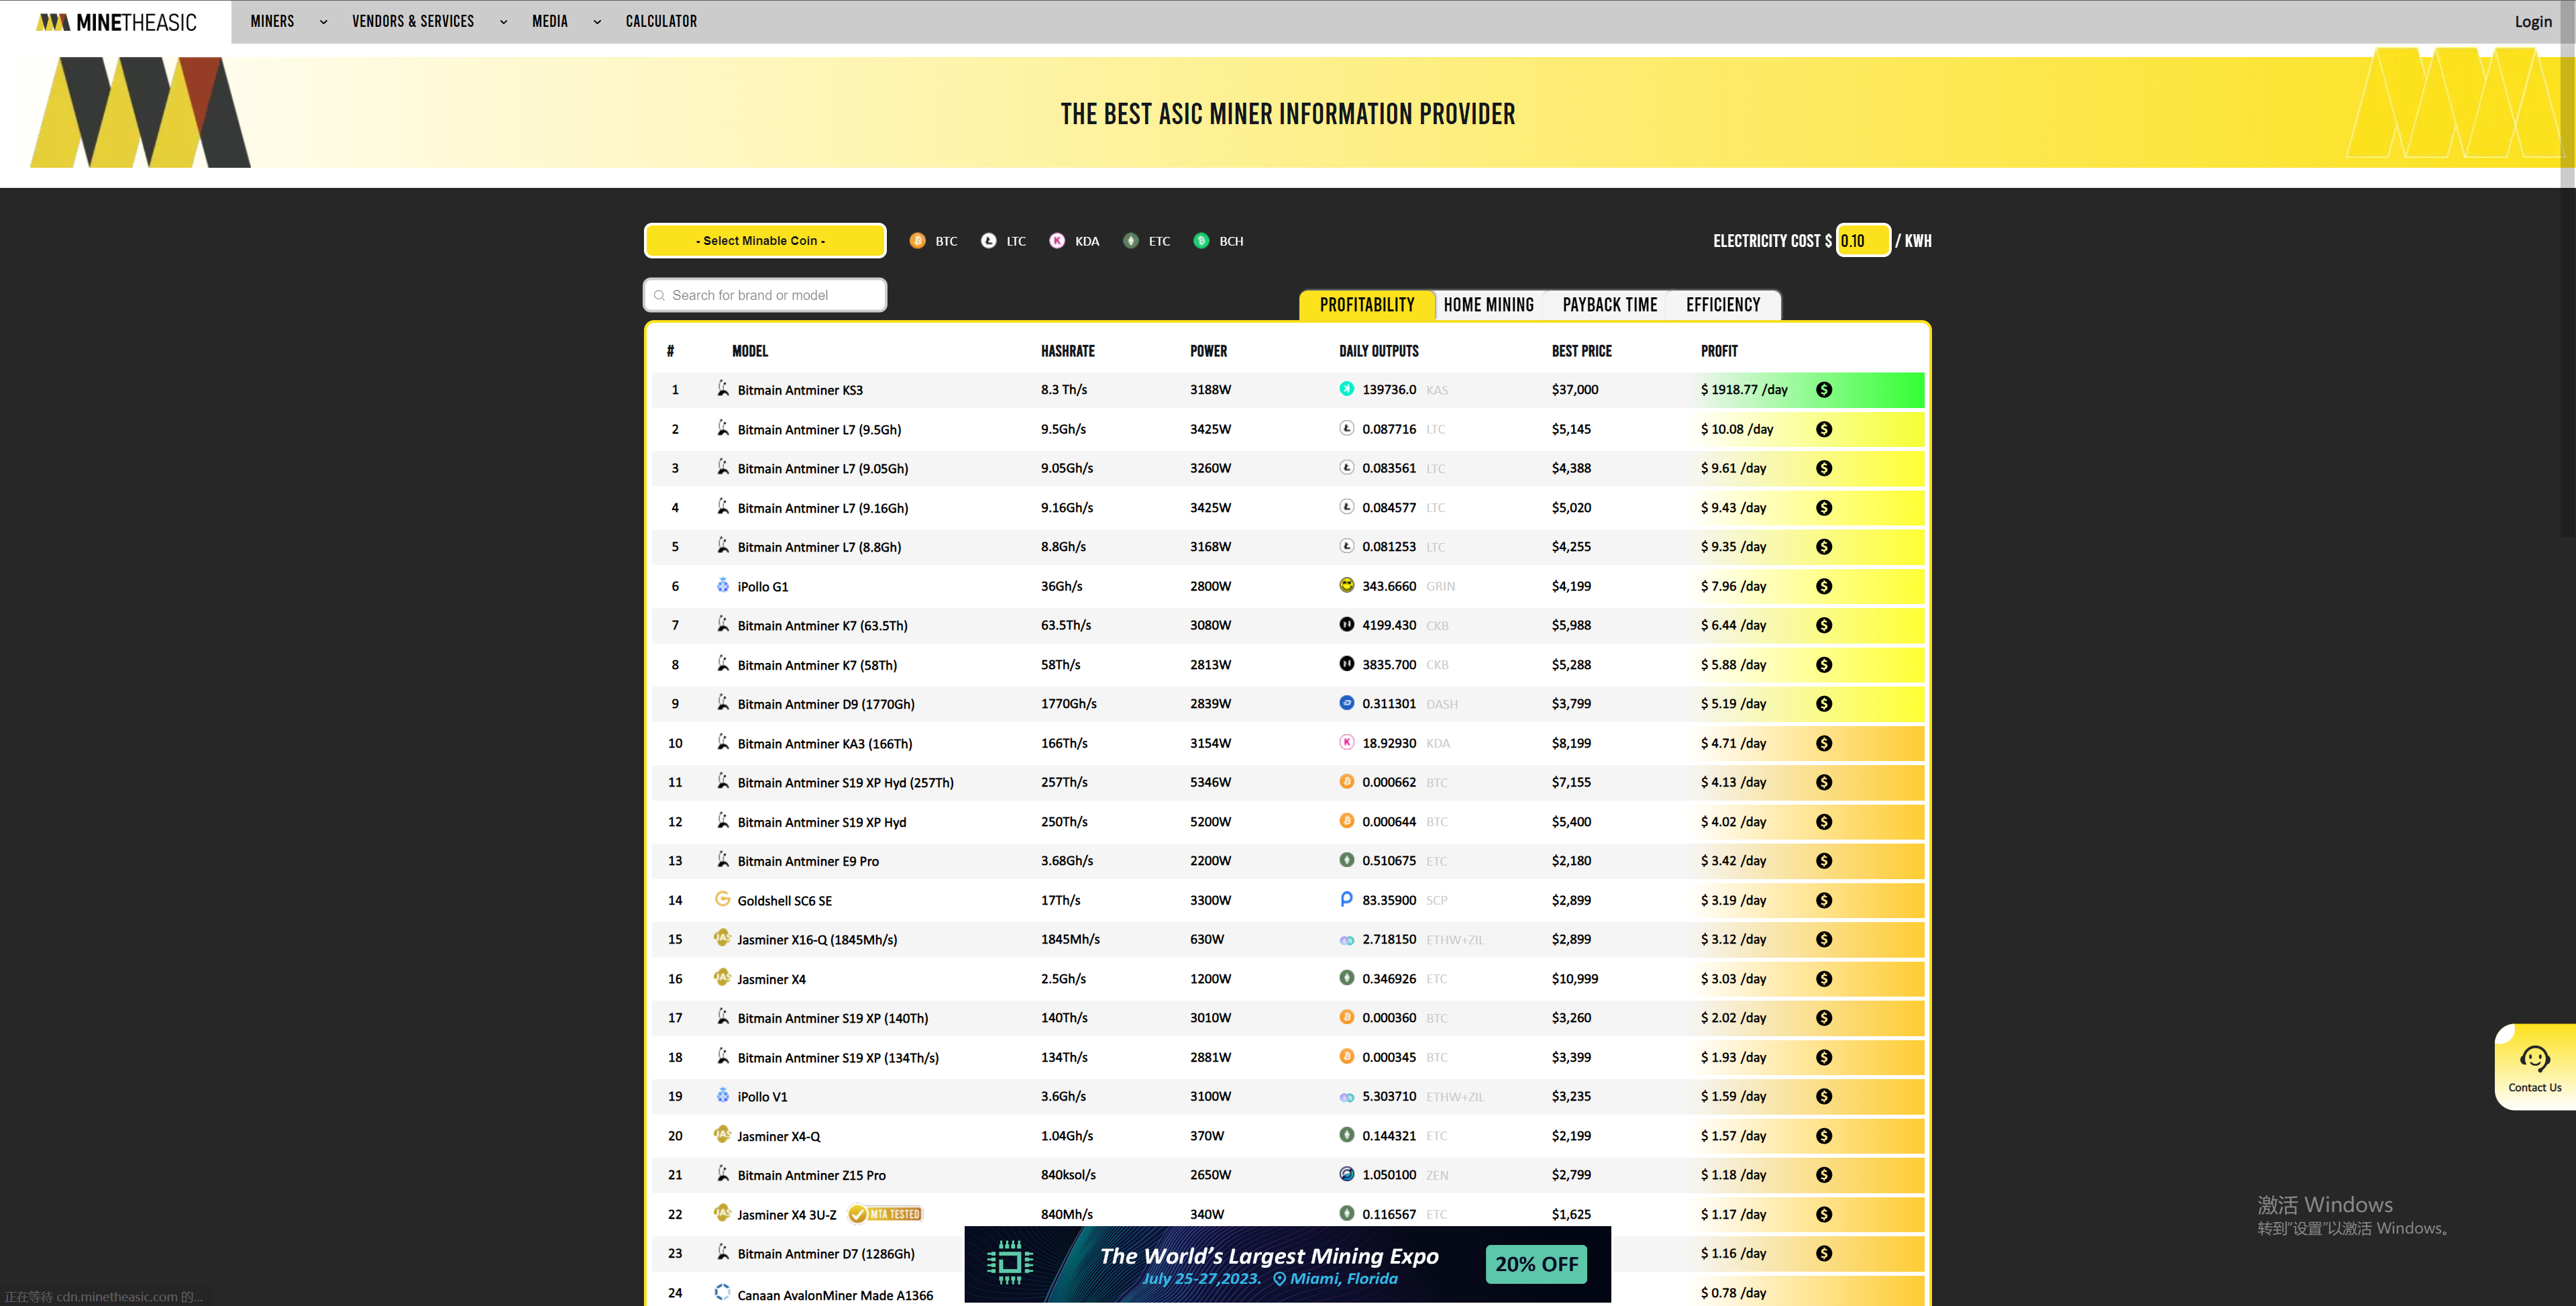The height and width of the screenshot is (1306, 2576).
Task: Click the Mining Expo banner advertisement
Action: point(1287,1264)
